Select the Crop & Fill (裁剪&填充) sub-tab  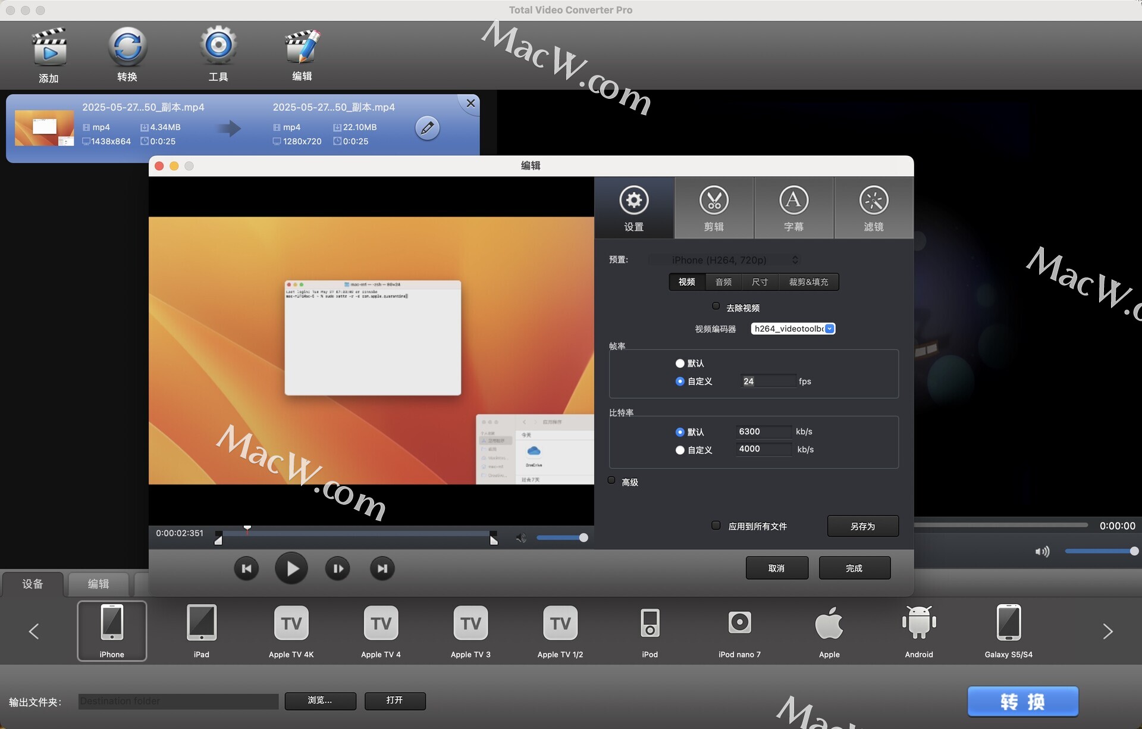(808, 282)
